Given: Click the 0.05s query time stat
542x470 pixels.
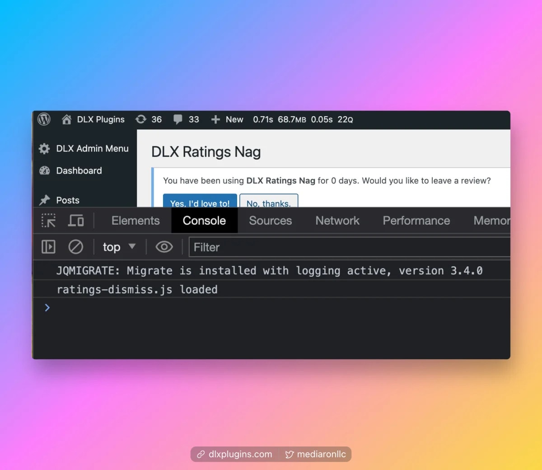Looking at the screenshot, I should [322, 119].
